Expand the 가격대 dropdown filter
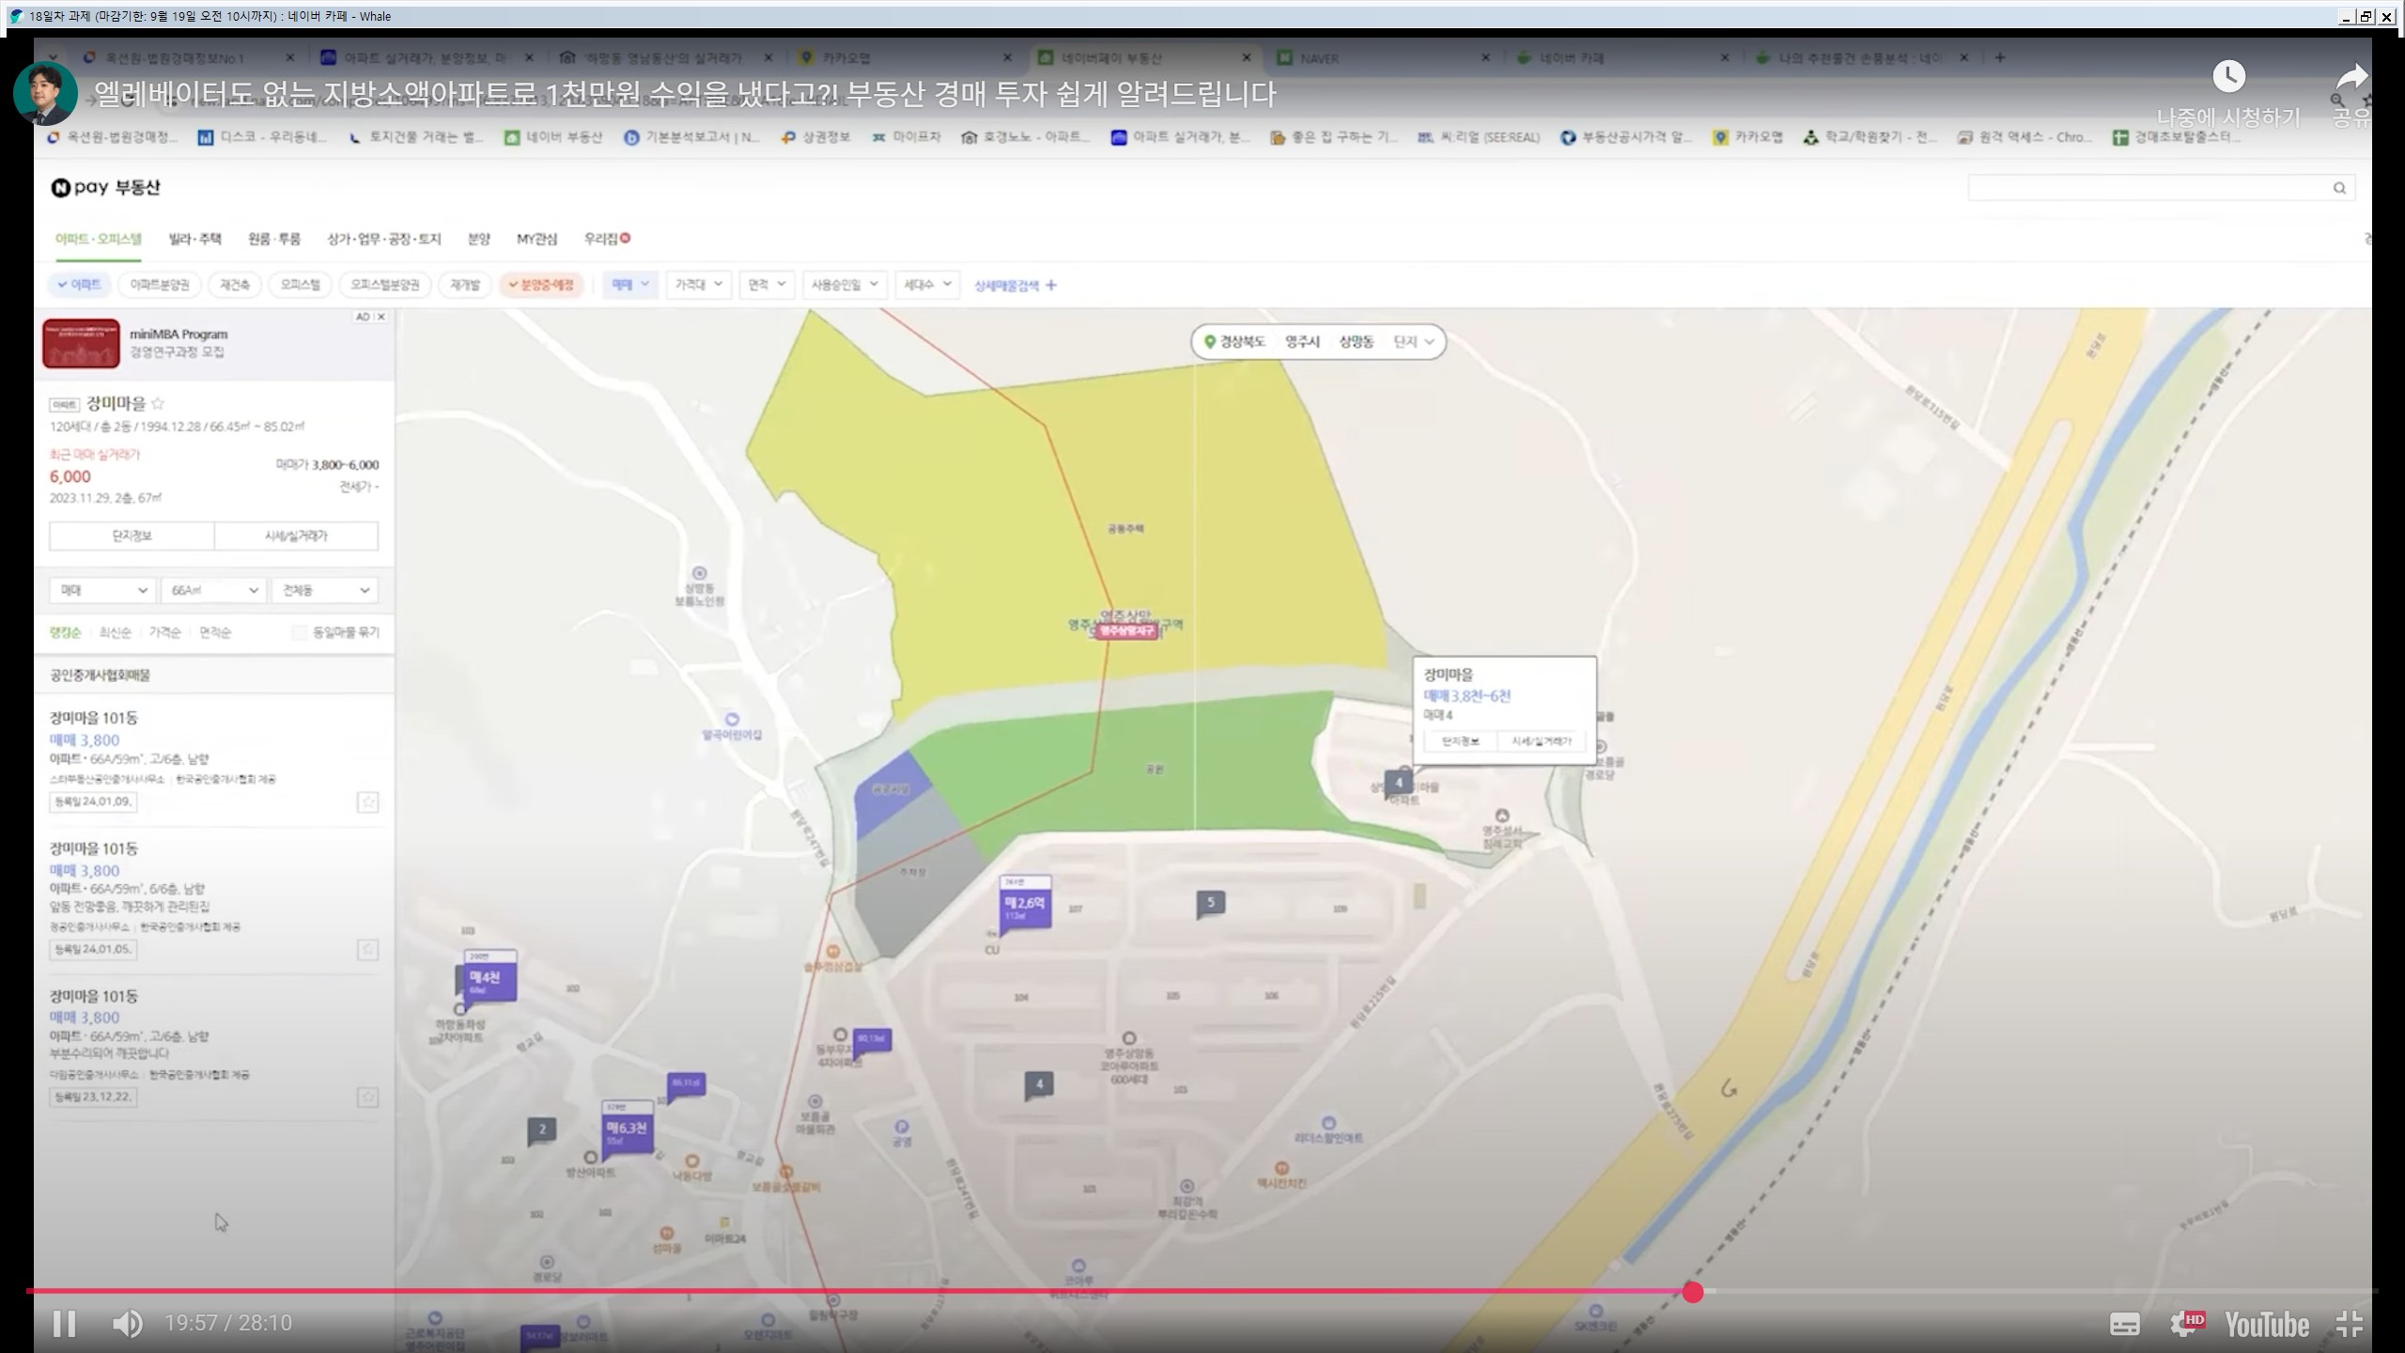 [698, 285]
